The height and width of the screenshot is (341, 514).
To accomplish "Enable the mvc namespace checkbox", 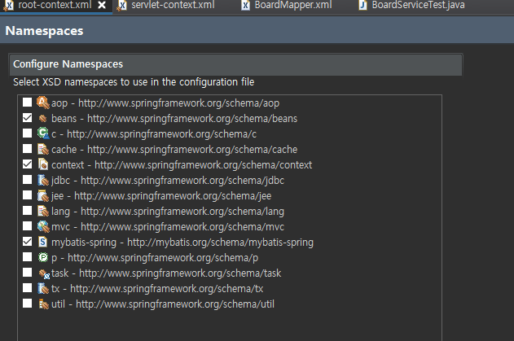I will (27, 226).
